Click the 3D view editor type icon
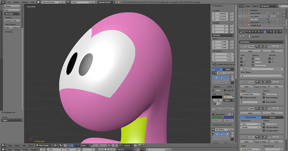The width and height of the screenshot is (288, 151). 4,145
